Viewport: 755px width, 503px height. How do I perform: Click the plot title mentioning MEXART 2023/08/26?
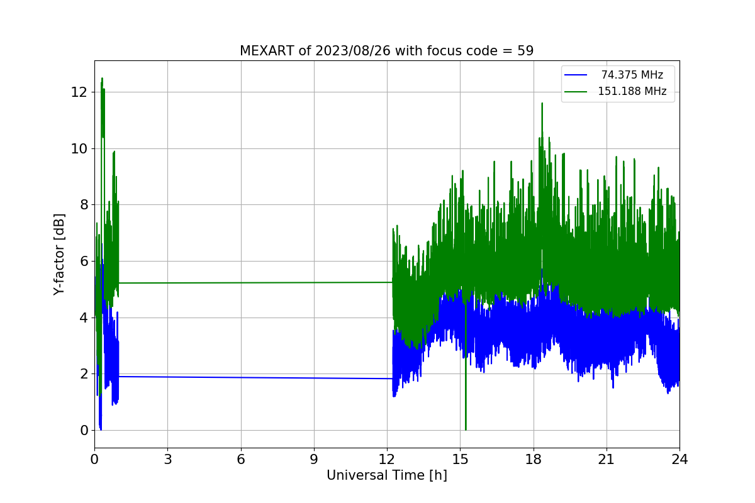coord(386,51)
